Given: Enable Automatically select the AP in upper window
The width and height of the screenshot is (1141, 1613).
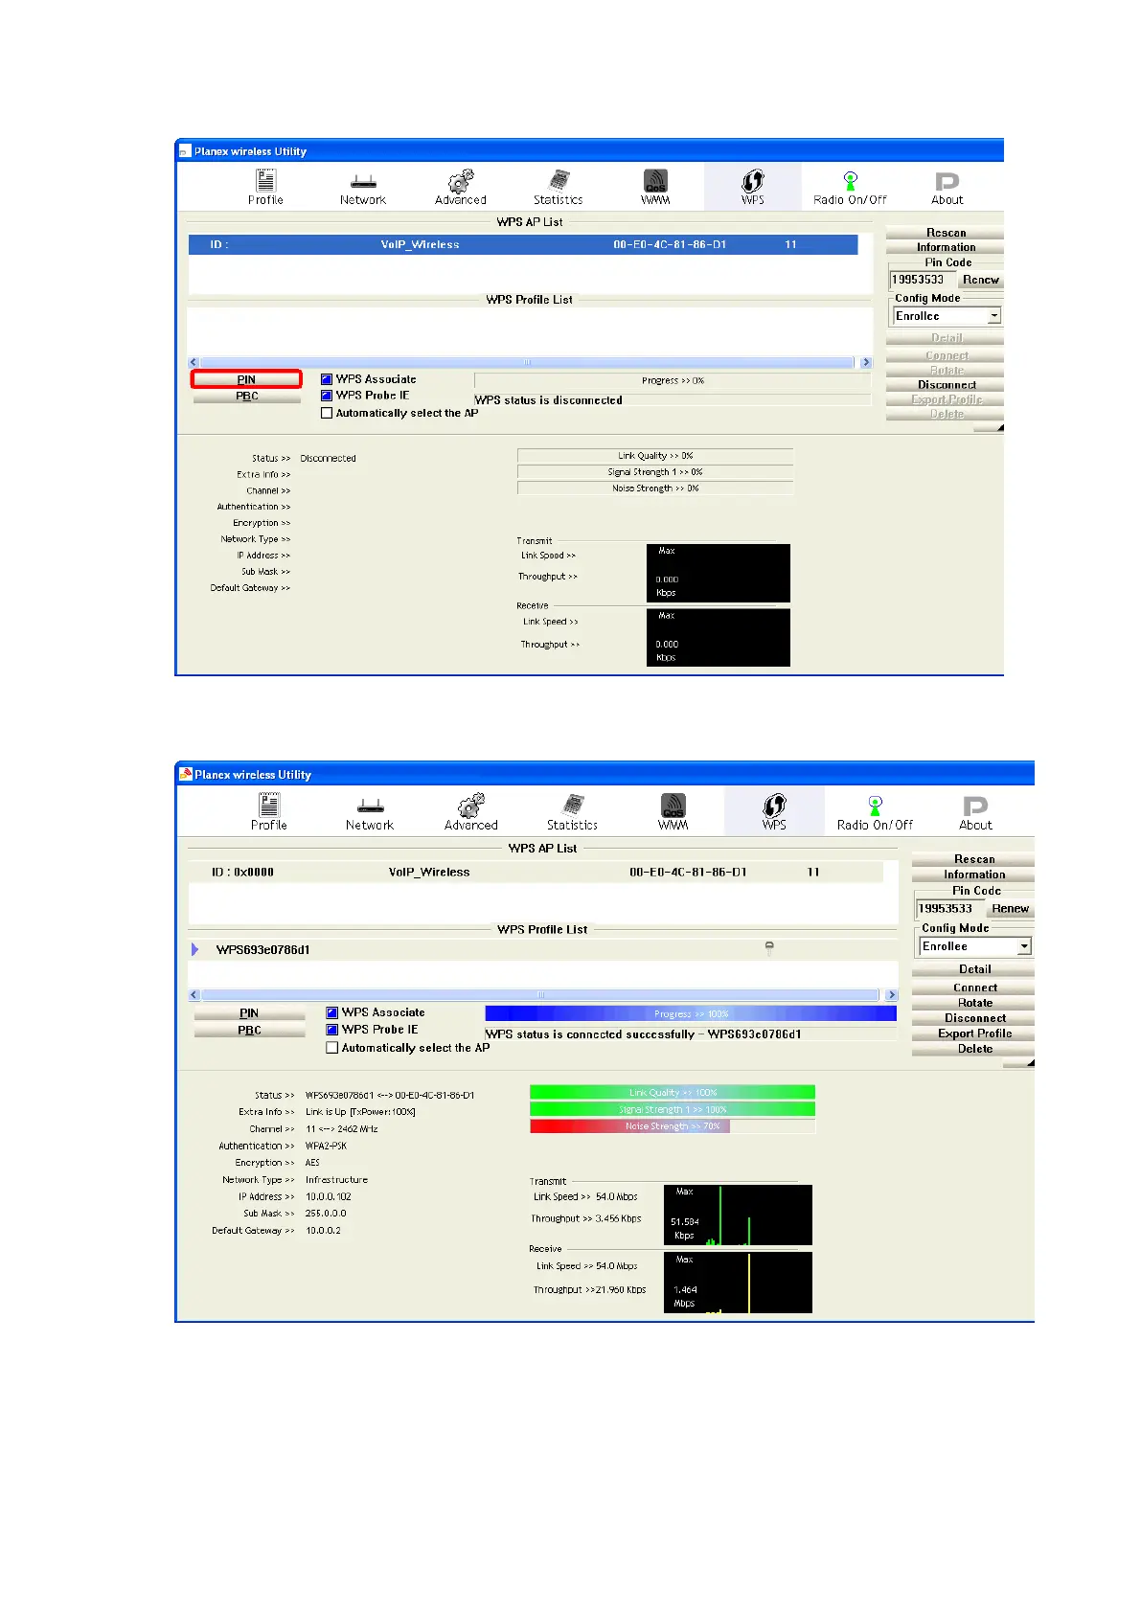Looking at the screenshot, I should click(327, 413).
